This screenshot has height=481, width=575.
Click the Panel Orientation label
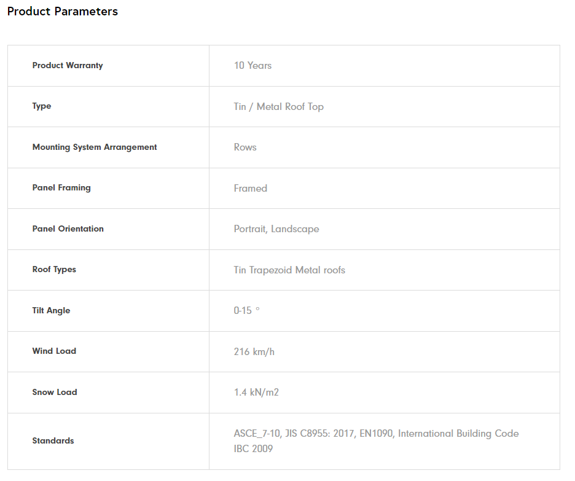68,229
